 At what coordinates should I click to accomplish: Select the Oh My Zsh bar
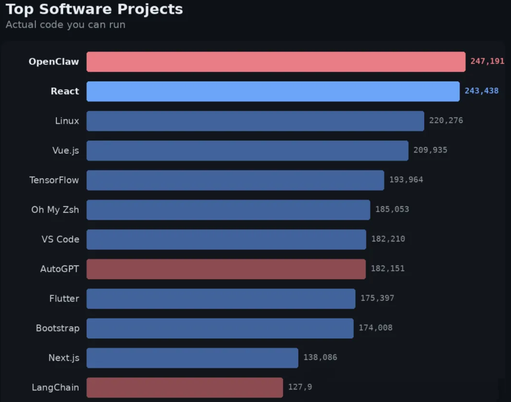[228, 209]
